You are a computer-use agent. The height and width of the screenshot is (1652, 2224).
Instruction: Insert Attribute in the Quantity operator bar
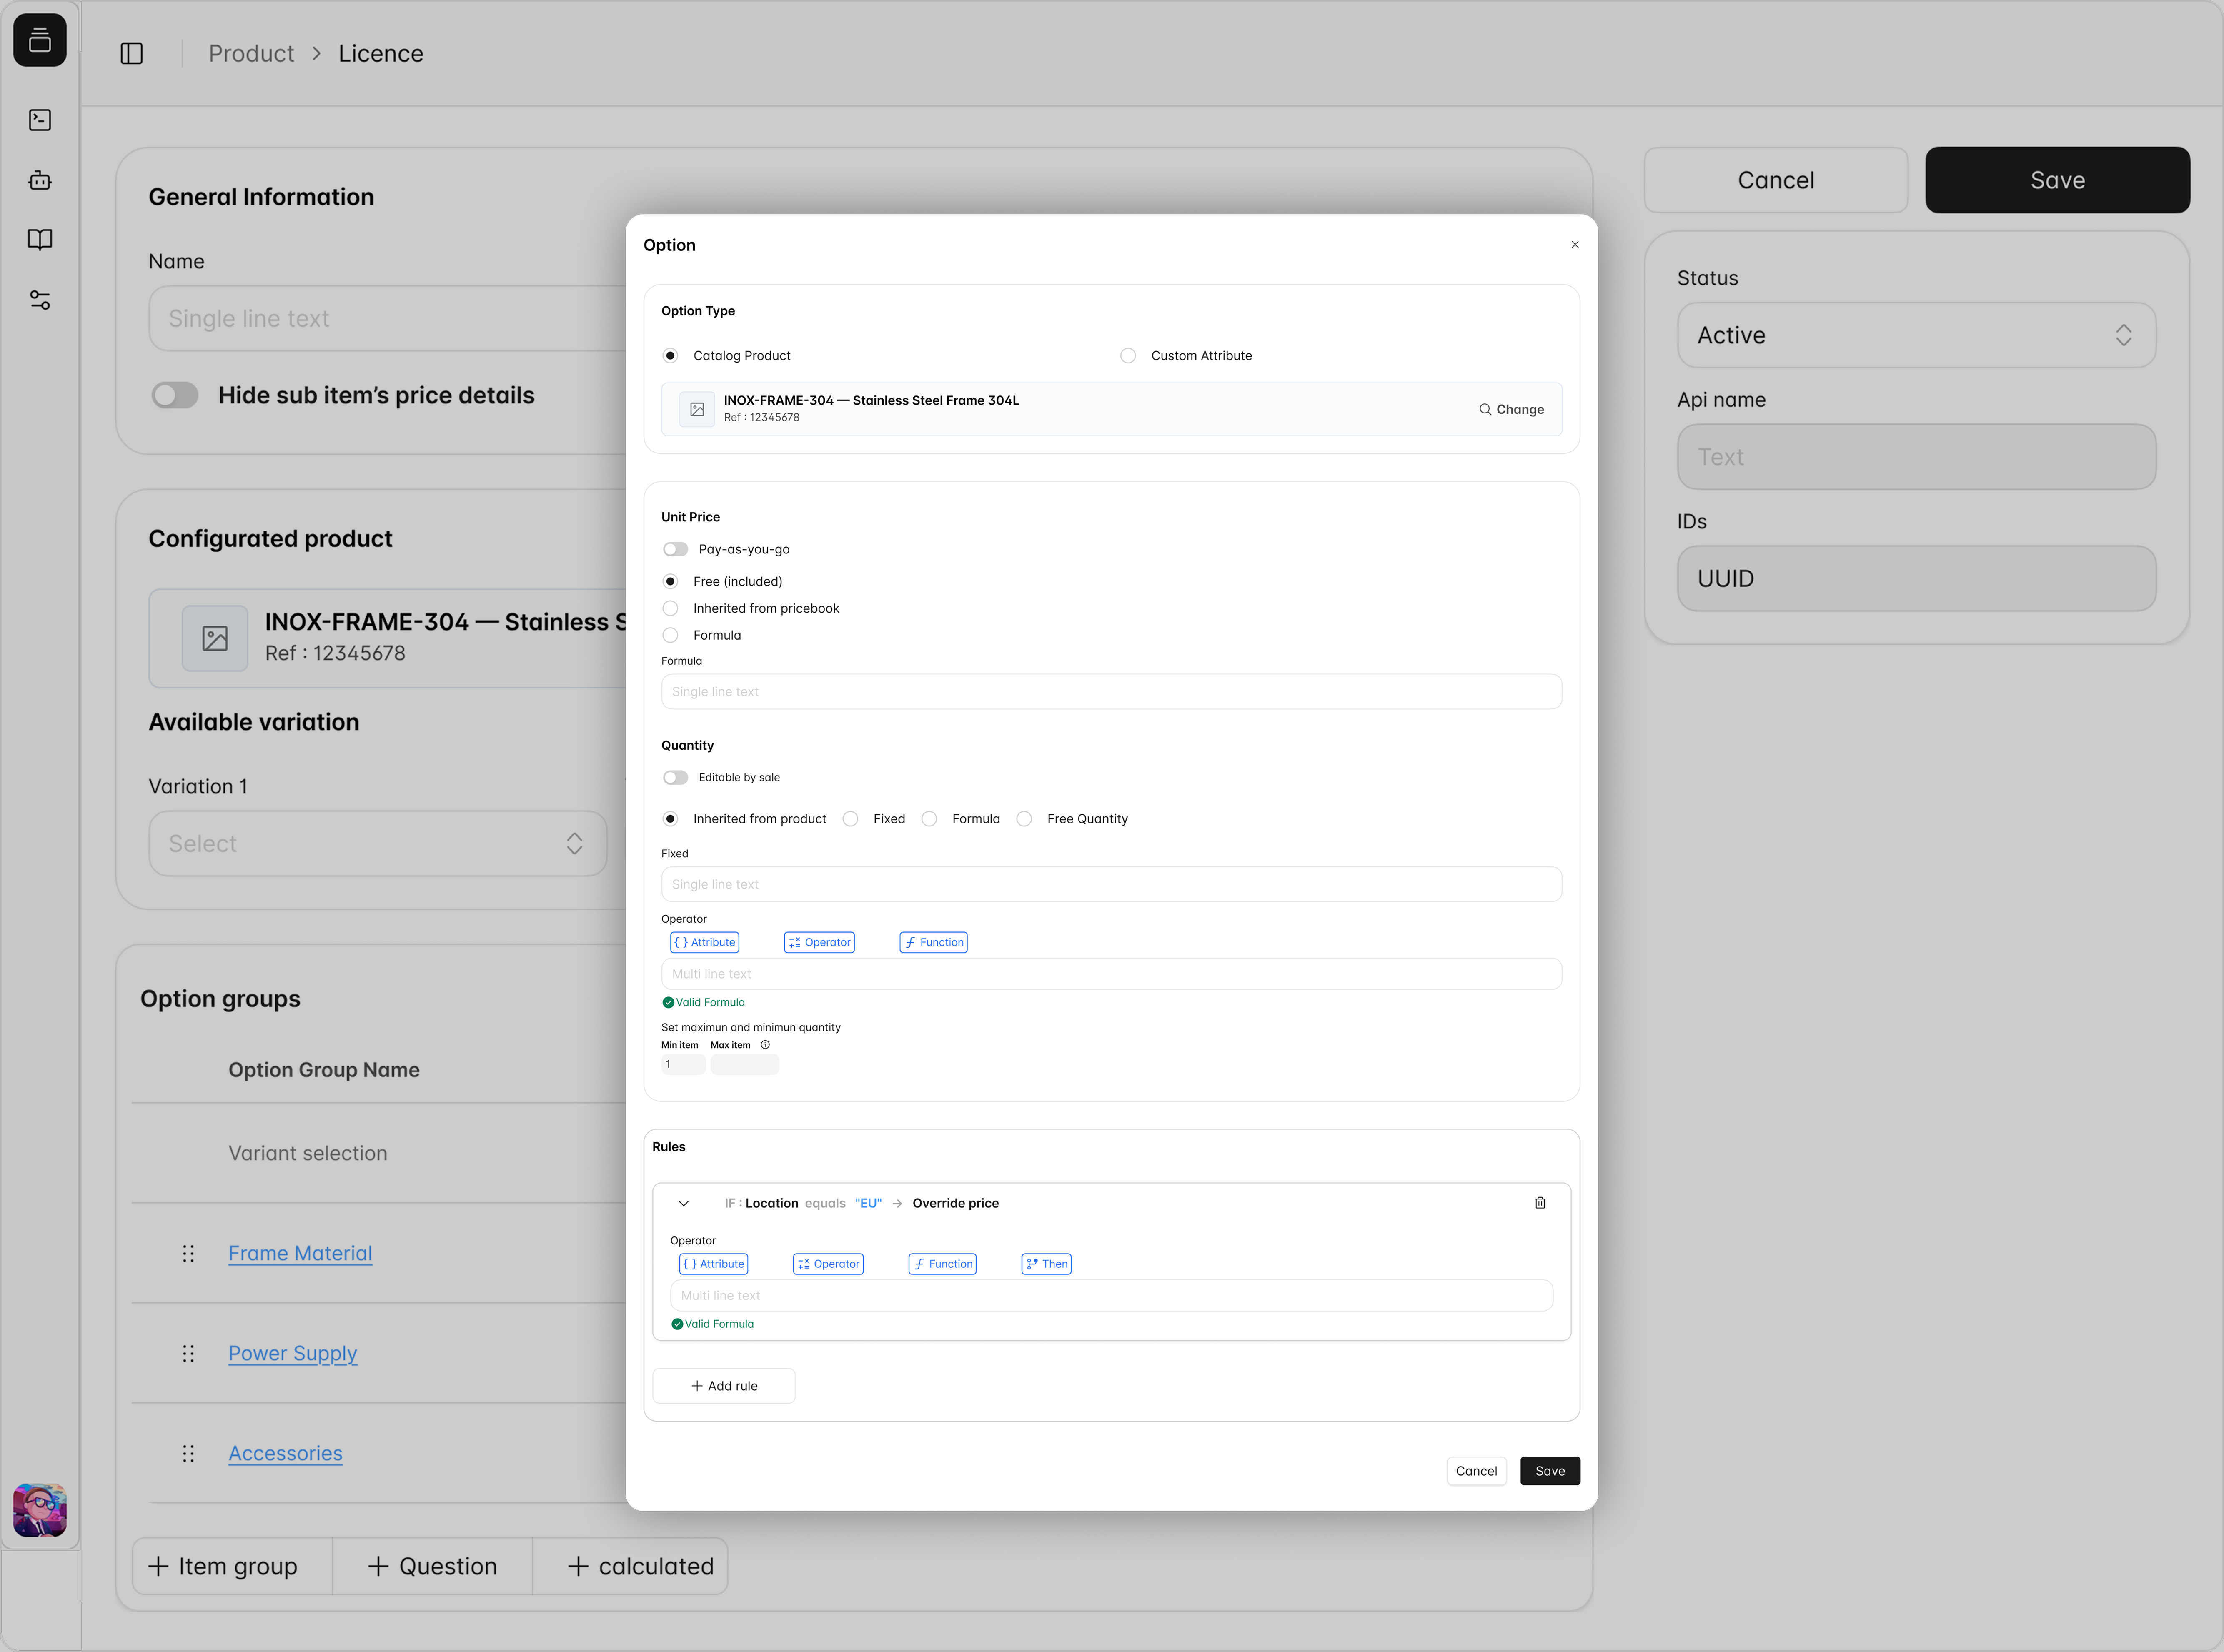coord(704,942)
